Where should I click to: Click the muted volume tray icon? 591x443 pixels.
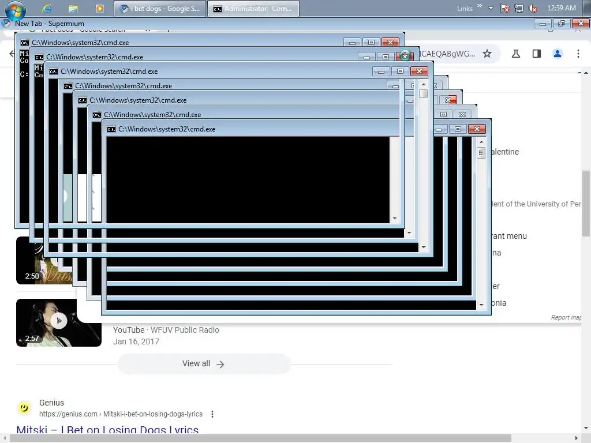point(533,8)
